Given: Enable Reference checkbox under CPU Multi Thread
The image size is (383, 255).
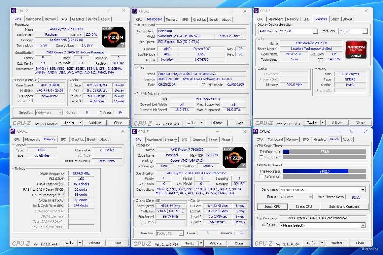Looking at the screenshot, I should [261, 176].
